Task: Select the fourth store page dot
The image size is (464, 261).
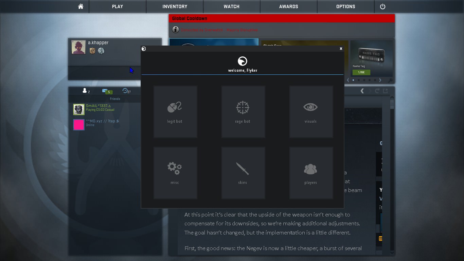Action: [x=370, y=80]
